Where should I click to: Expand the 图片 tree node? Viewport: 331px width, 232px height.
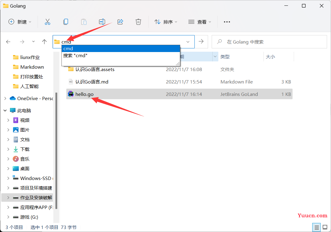8,130
